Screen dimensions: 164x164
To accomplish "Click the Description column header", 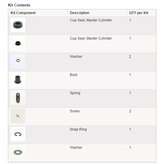I will tap(80, 13).
